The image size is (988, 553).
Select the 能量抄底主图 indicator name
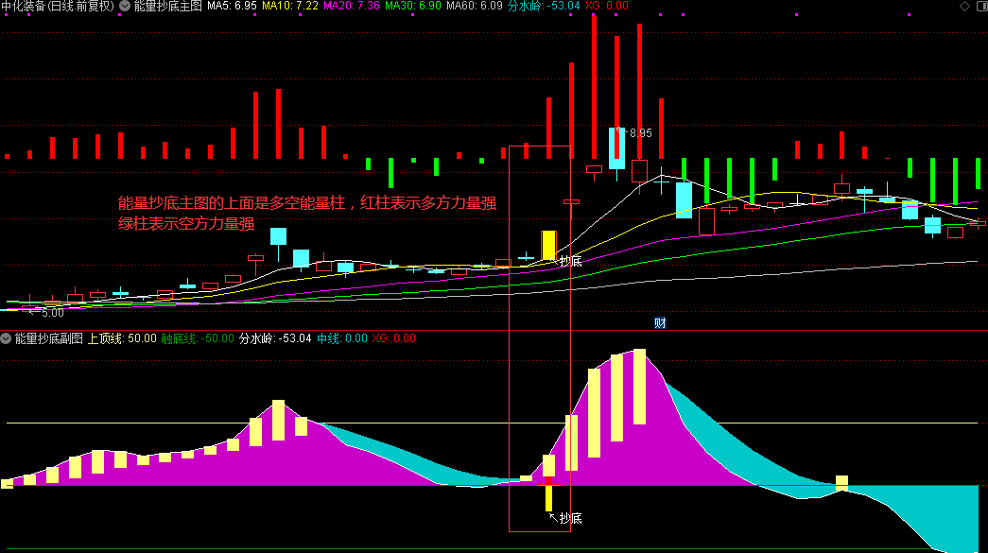(x=167, y=6)
